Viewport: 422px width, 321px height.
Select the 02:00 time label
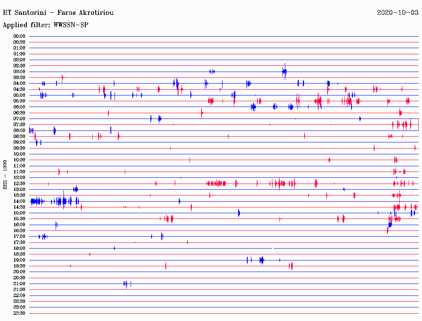point(19,60)
